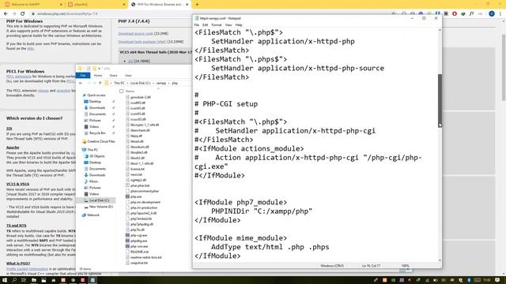Click Notepad scrollbar up arrow
Viewport: 506px width, 284px height.
(x=440, y=30)
